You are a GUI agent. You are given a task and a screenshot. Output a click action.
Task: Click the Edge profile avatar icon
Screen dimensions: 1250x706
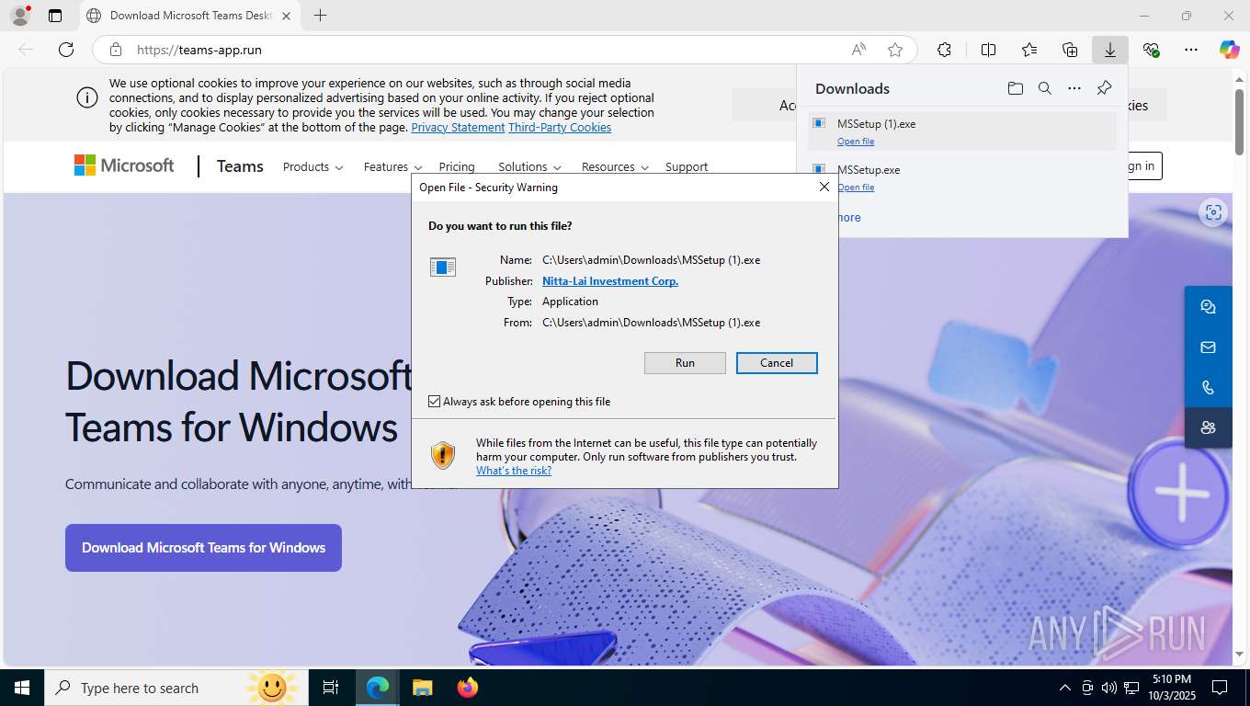19,16
